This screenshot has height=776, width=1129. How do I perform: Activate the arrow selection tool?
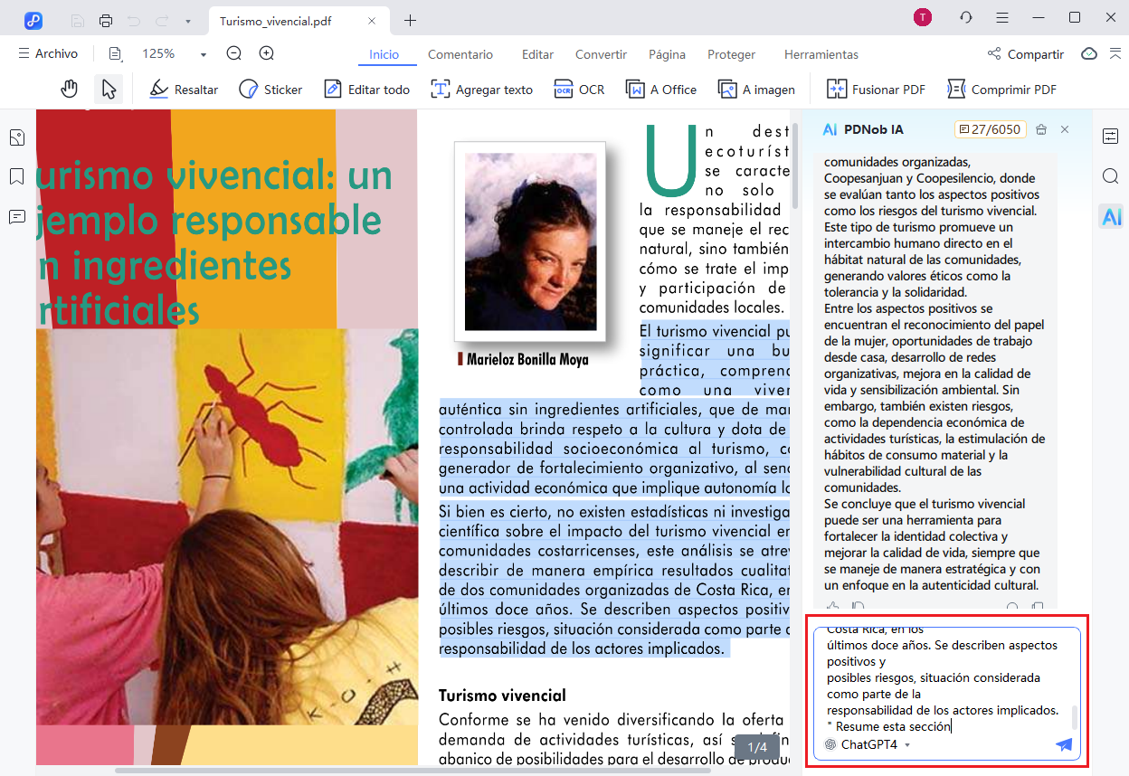[x=109, y=89]
